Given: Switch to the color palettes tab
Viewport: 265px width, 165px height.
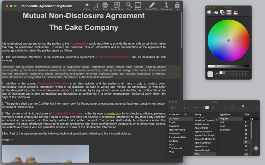Looking at the screenshot, I should (222, 12).
